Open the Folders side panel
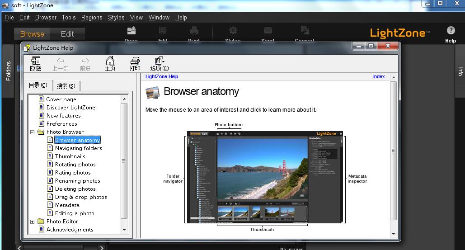465x250 pixels. point(8,71)
